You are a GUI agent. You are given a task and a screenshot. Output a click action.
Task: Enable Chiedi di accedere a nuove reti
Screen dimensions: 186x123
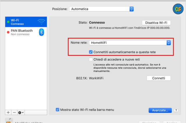coord(91,59)
